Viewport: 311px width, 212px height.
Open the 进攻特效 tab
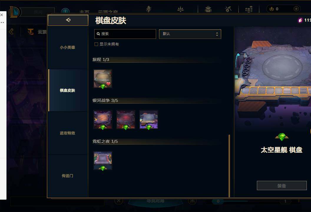(68, 133)
